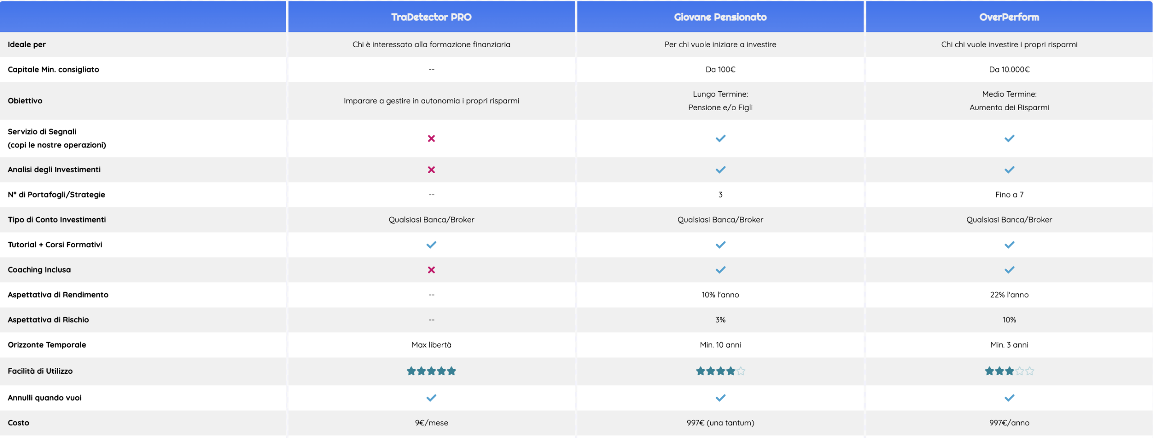
Task: Click the three-star rating under OverPerform
Action: 1009,371
